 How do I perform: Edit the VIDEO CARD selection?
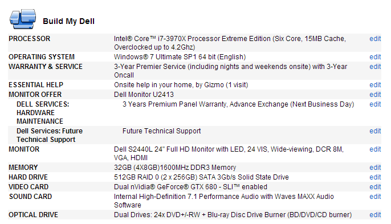(x=375, y=187)
